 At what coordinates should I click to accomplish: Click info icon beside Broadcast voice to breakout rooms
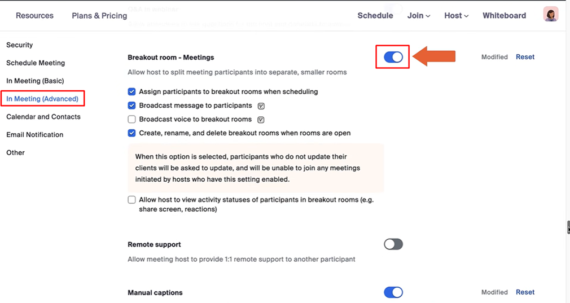261,120
